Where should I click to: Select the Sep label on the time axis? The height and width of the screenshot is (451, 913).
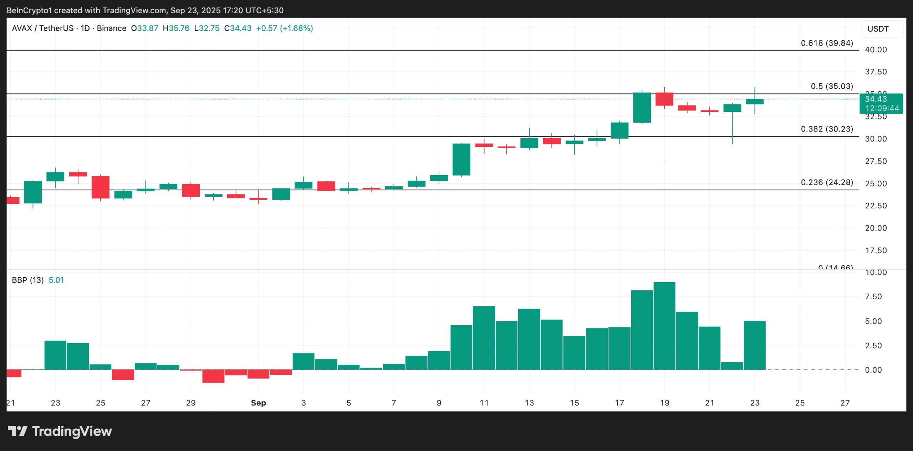tap(259, 403)
